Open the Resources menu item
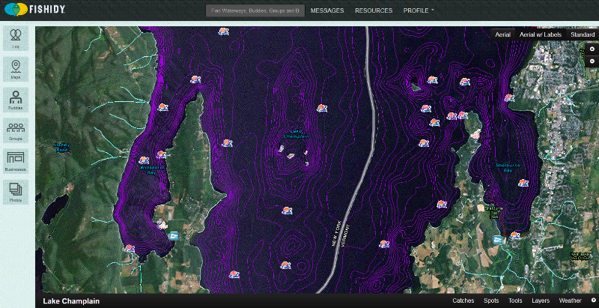599x308 pixels. click(374, 10)
